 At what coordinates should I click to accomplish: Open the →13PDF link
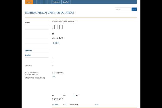pyautogui.click(x=55, y=105)
